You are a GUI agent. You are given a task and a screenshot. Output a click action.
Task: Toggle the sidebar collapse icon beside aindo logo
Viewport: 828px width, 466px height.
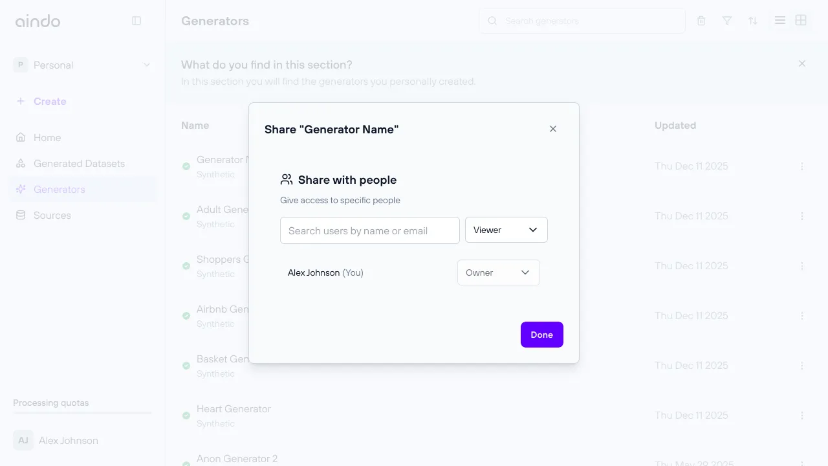point(136,20)
